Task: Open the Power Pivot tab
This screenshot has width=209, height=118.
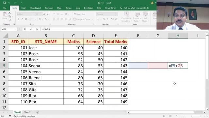Action: 110,8
